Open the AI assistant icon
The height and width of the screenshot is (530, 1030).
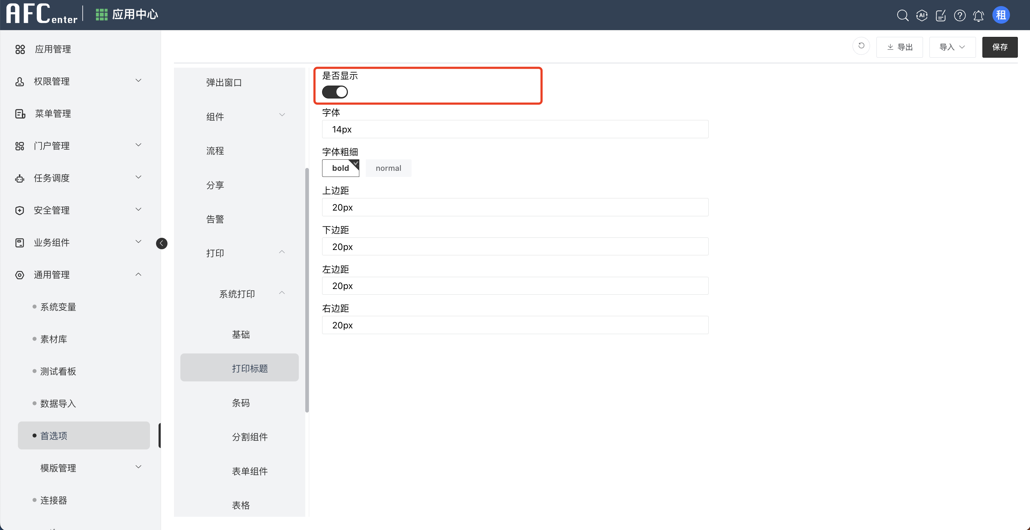[x=922, y=15]
